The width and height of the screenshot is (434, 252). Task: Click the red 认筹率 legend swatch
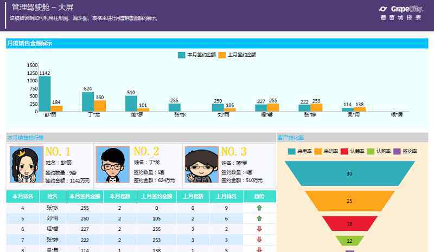[x=344, y=152]
